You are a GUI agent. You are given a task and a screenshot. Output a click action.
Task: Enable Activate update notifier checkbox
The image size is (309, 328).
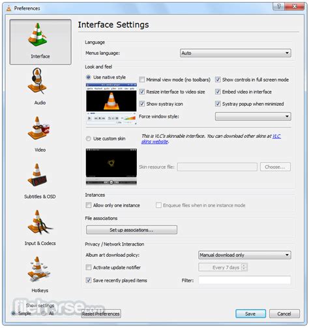coord(89,267)
